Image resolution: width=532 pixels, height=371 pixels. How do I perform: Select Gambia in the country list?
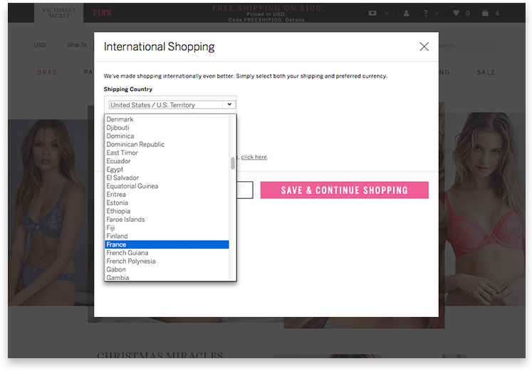(x=167, y=278)
